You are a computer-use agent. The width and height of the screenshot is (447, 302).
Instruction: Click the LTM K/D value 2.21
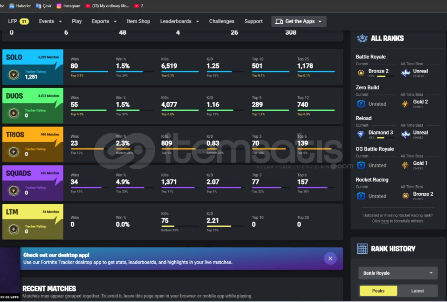(213, 220)
